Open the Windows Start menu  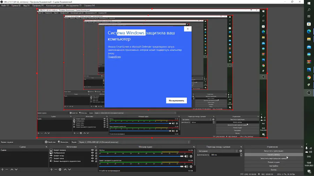pos(309,3)
